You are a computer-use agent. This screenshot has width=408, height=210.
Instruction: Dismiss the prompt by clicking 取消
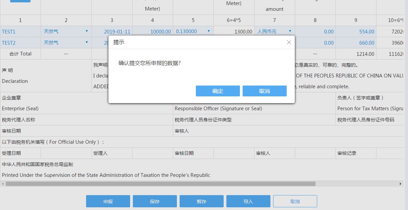[x=264, y=91]
